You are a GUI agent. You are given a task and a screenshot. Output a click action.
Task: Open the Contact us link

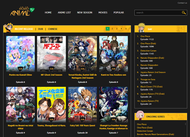tap(182, 3)
